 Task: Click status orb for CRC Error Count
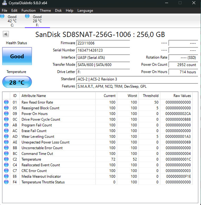(6, 170)
